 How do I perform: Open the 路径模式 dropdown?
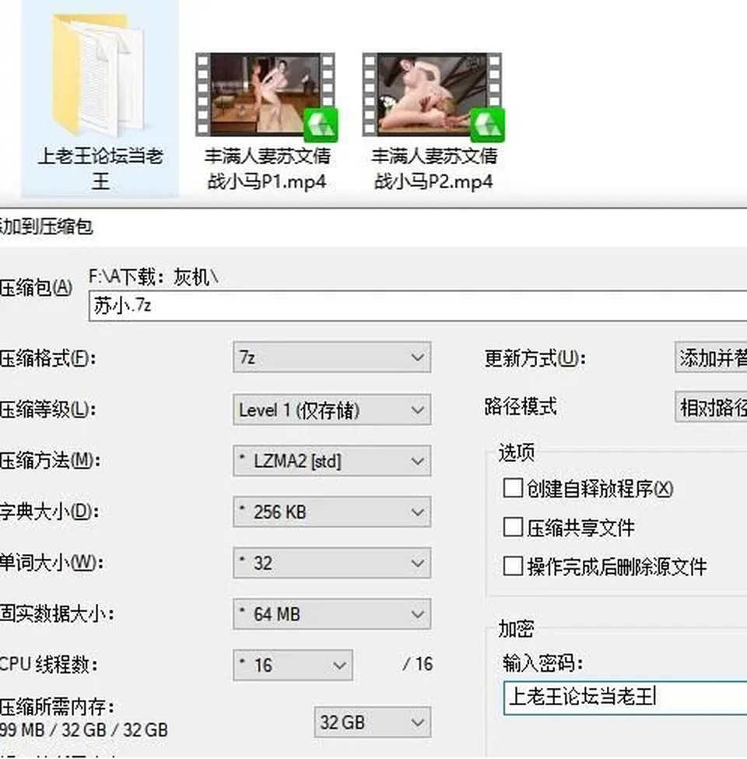(x=711, y=406)
